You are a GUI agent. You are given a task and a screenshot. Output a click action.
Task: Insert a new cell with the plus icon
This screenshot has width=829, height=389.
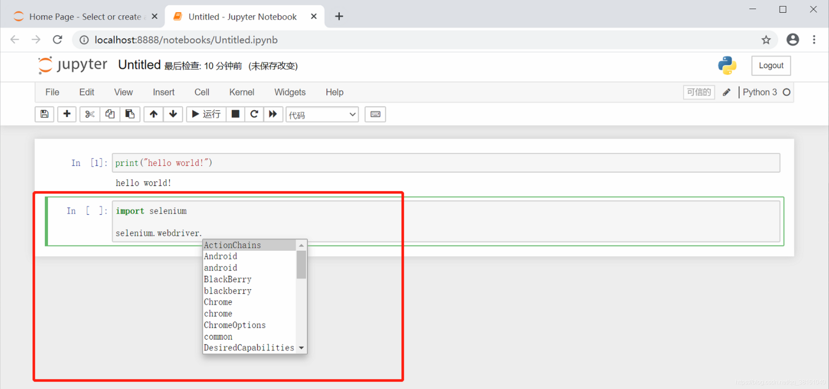66,115
